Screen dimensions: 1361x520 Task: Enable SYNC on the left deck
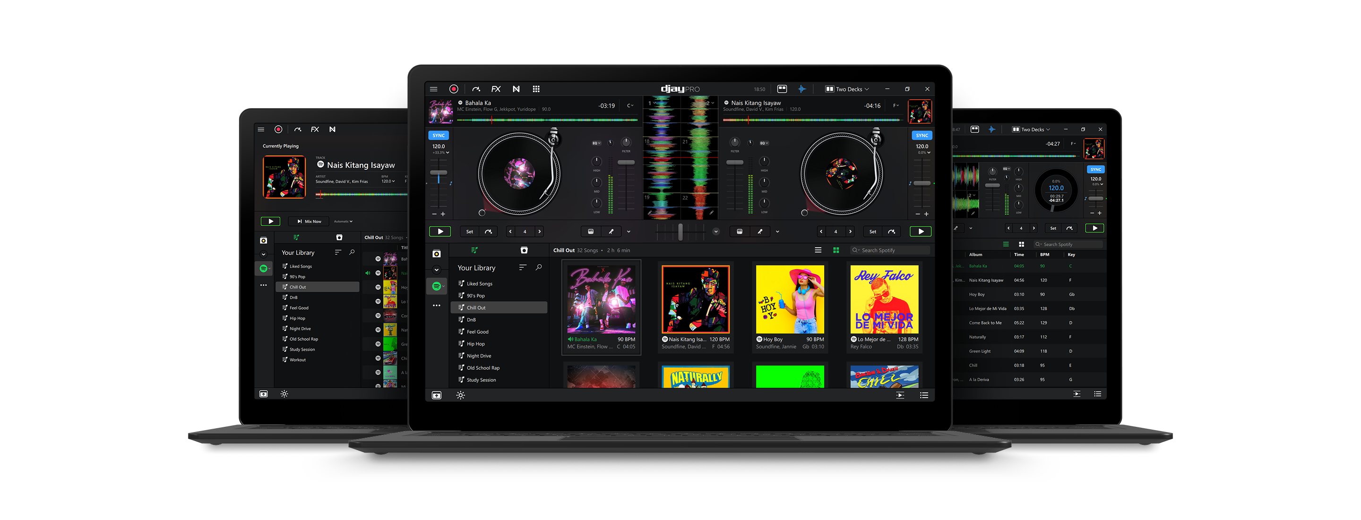438,135
